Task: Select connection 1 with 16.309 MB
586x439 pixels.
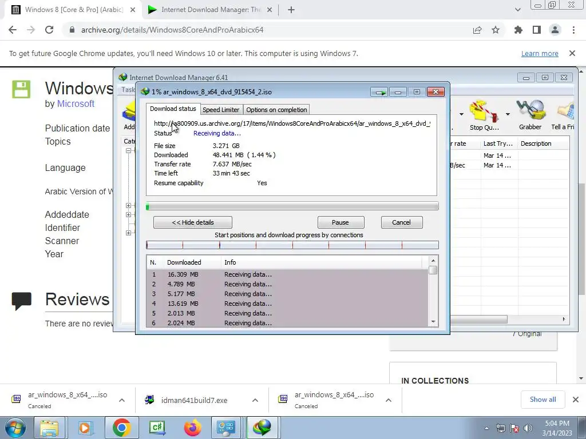Action: pyautogui.click(x=287, y=274)
